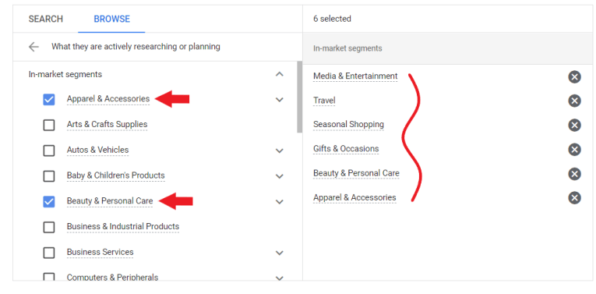Collapse the In-market segments section

[280, 74]
